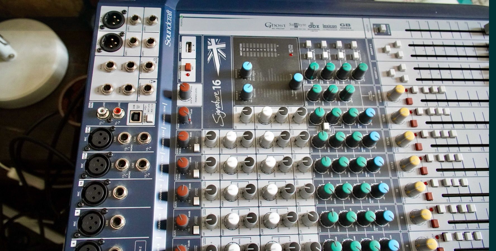Click the AUX2 output jack

click(111, 66)
